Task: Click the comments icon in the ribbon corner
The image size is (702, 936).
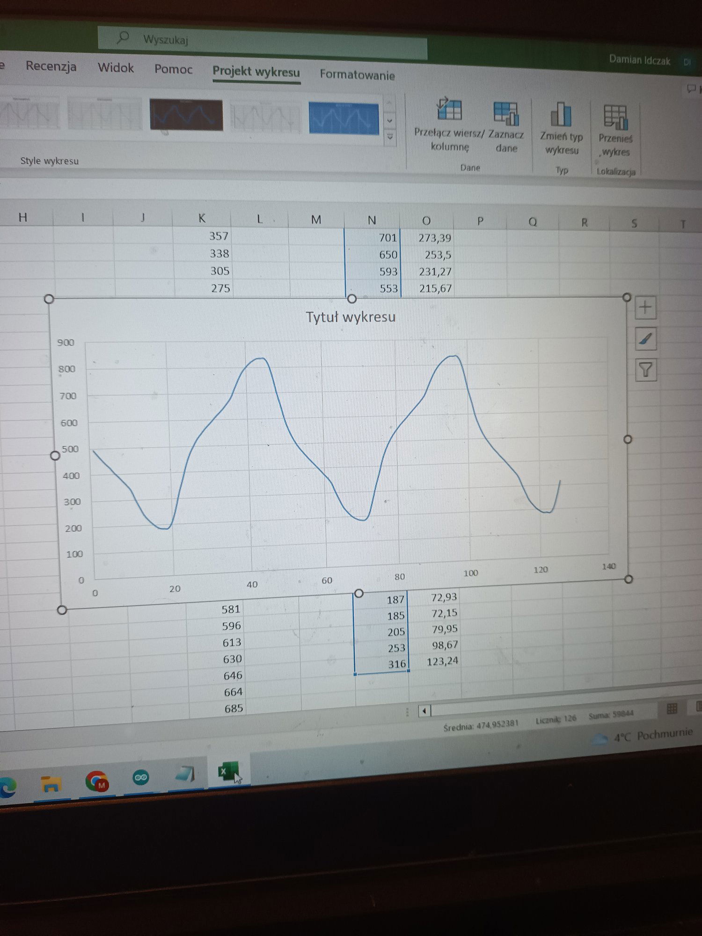Action: [691, 88]
